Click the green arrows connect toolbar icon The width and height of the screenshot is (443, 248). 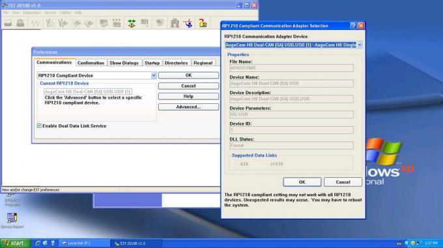pyautogui.click(x=132, y=23)
